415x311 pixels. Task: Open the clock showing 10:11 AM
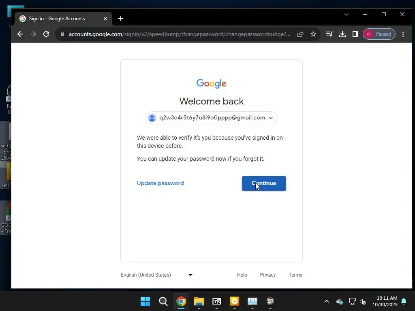tap(385, 301)
